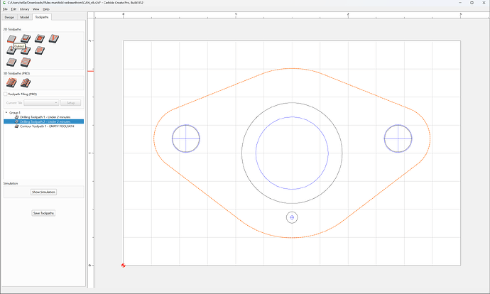Viewport: 490px width, 294px height.
Task: Select the VCarve toolpath icon
Action: [x=54, y=39]
